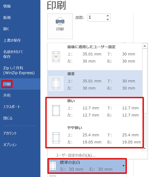Select Zip して共有 (WinZip Express)
This screenshot has height=177, width=152.
[x=19, y=70]
